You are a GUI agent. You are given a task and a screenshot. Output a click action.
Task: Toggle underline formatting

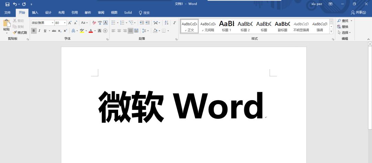(45, 31)
